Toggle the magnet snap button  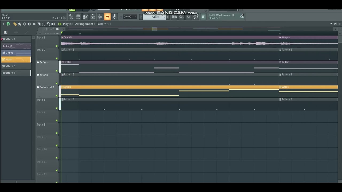coord(8,24)
